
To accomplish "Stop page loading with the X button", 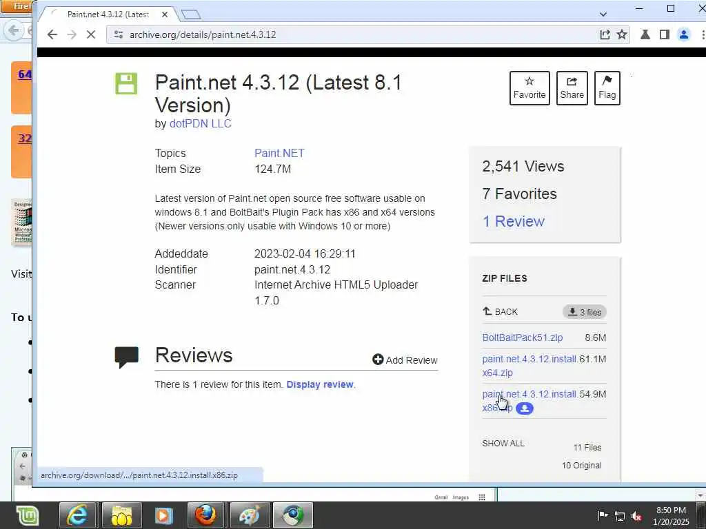I will 91,34.
